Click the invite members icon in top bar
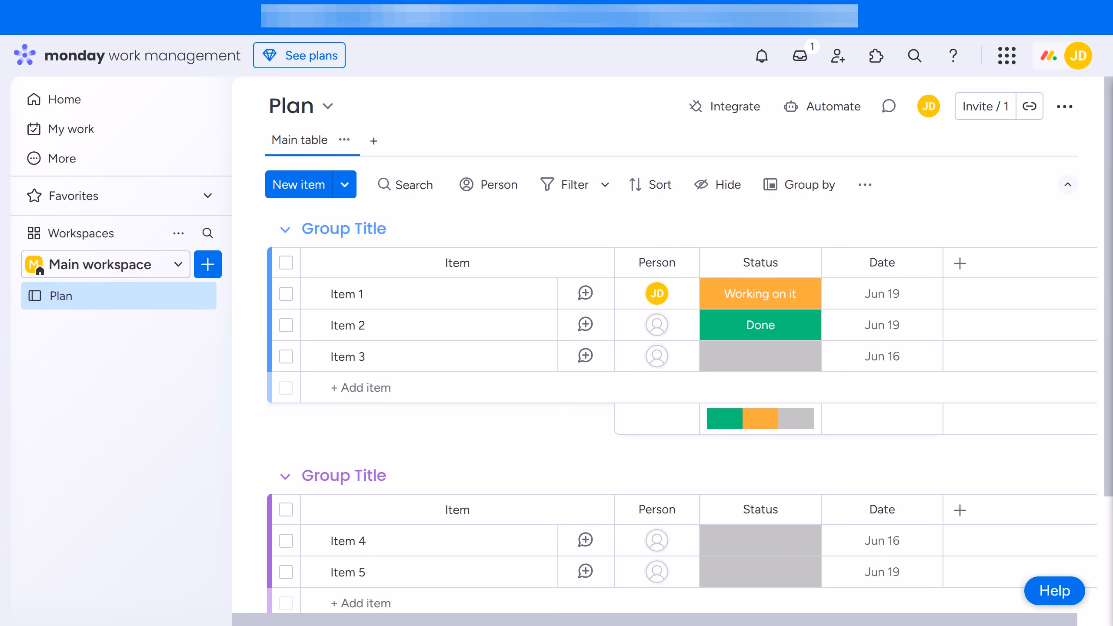This screenshot has width=1113, height=626. (x=838, y=56)
